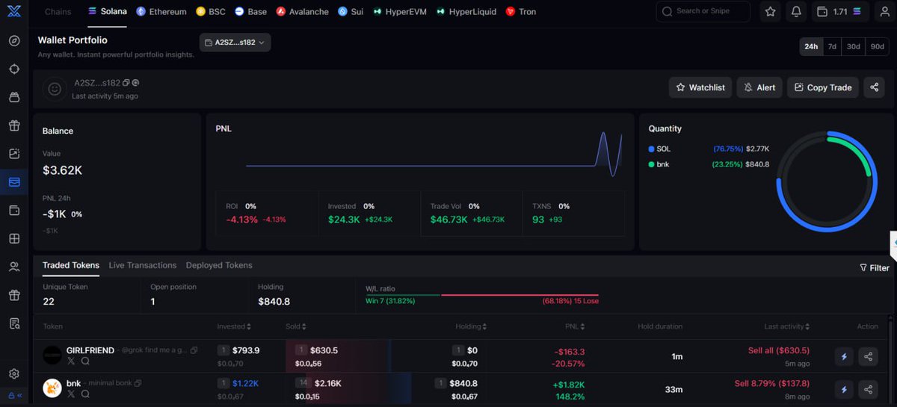Viewport: 897px width, 407px height.
Task: Click share icon in GIRLFRIEND row
Action: pos(868,357)
